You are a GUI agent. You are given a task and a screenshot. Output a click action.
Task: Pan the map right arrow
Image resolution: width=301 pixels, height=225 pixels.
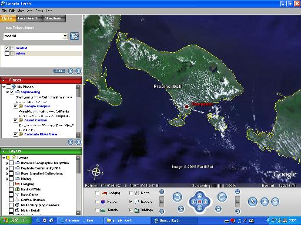point(206,202)
